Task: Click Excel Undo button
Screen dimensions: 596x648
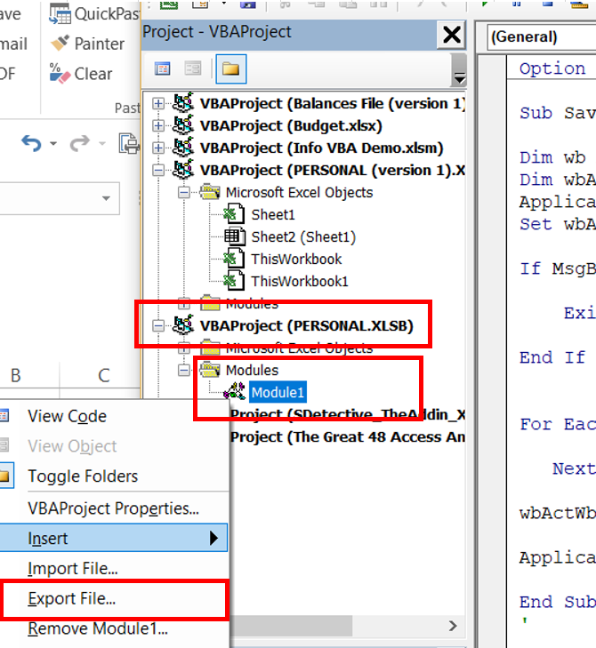Action: [32, 143]
